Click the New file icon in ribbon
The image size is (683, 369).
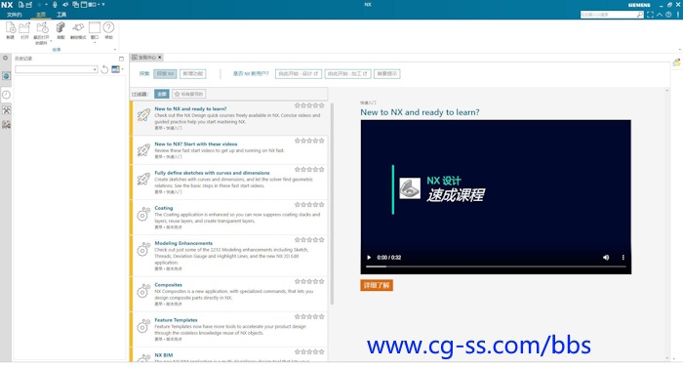coord(11,28)
